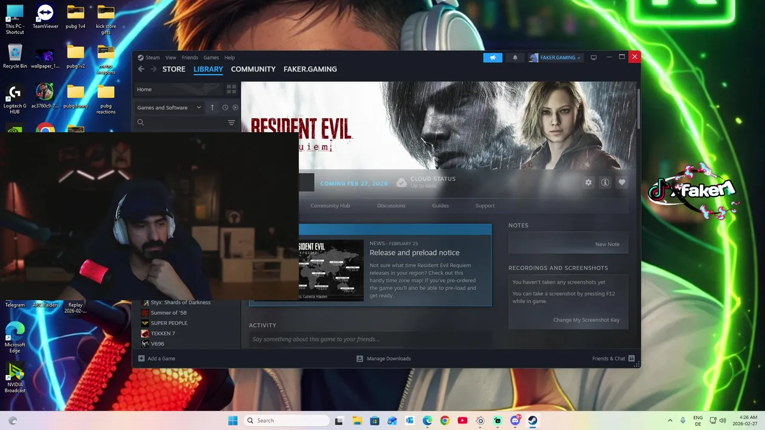
Task: Open the FAKER.GAMING profile tab
Action: [310, 69]
